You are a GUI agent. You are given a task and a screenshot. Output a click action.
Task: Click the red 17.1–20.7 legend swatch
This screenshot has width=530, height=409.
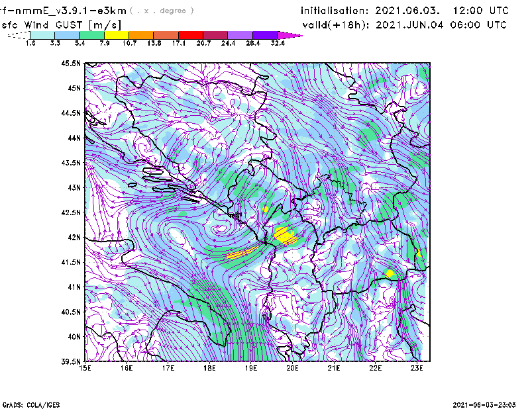[191, 35]
